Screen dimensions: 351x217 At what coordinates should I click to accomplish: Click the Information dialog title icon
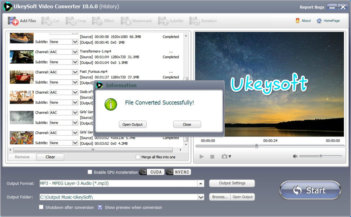99,85
